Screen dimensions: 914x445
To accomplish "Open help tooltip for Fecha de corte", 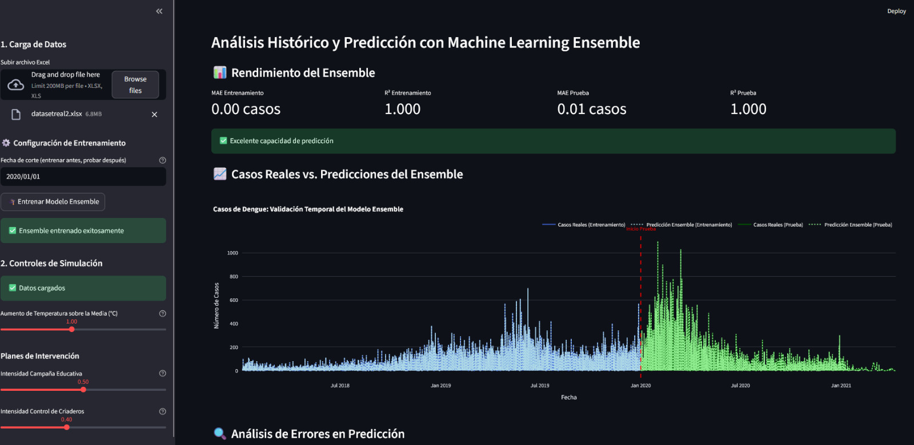I will (x=162, y=160).
